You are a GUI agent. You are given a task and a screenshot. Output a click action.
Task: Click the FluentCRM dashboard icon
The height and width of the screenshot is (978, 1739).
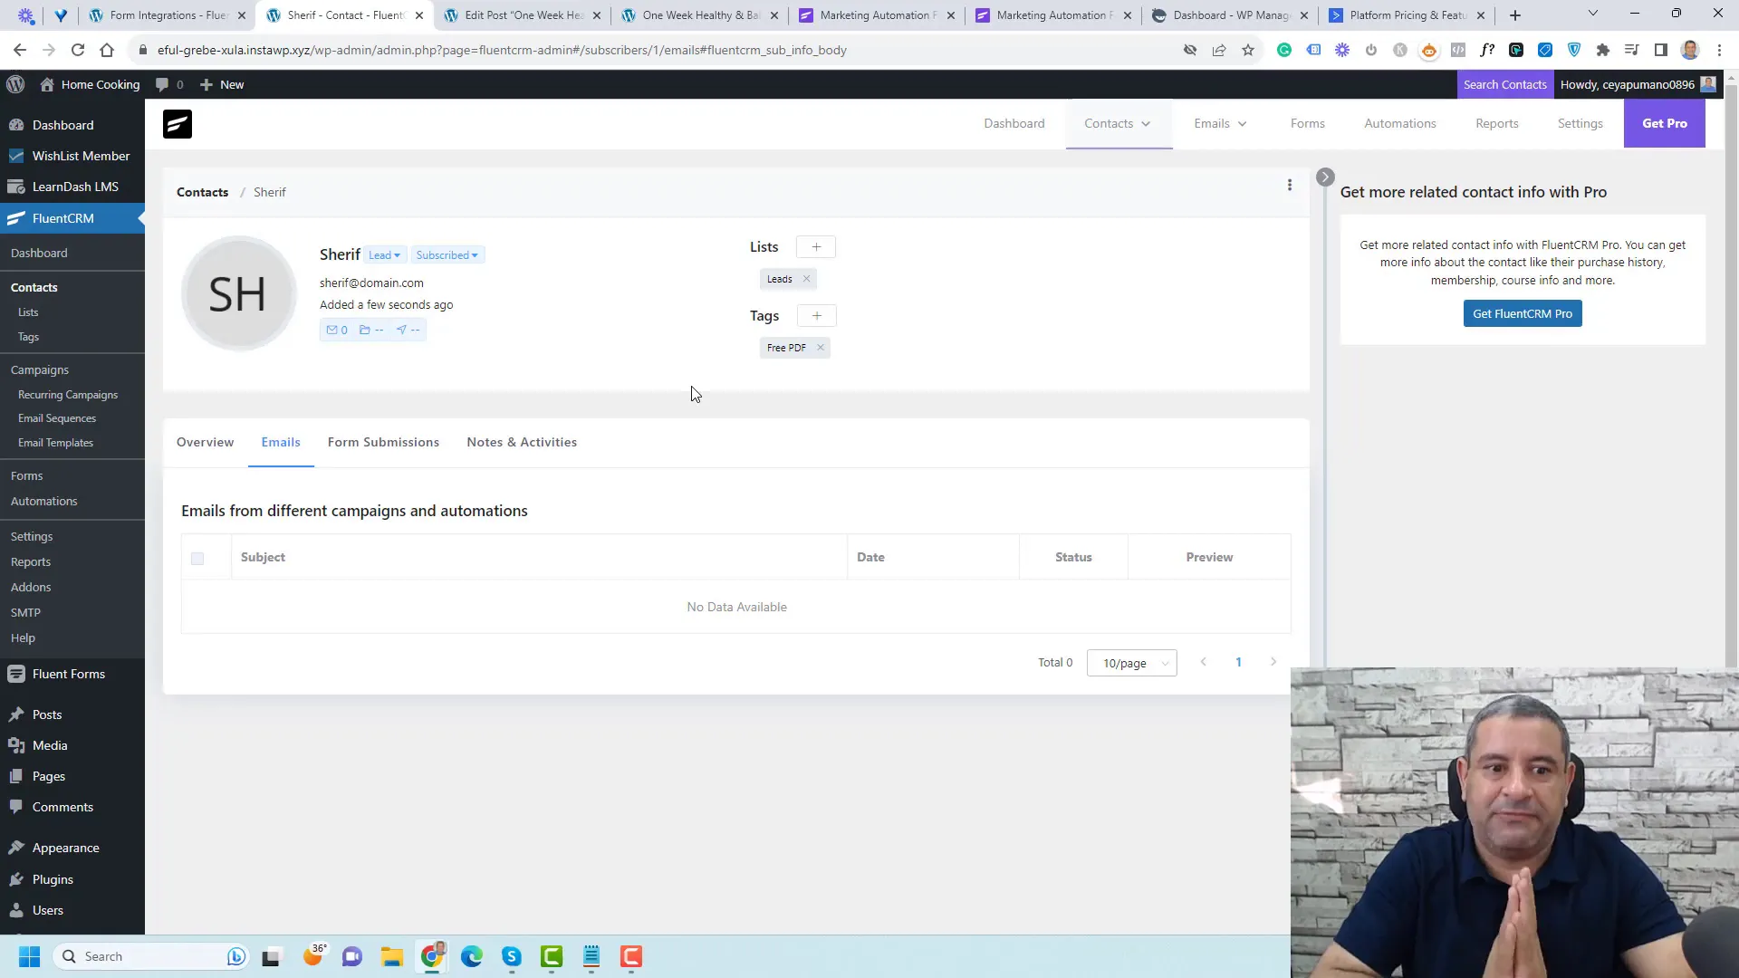click(178, 123)
